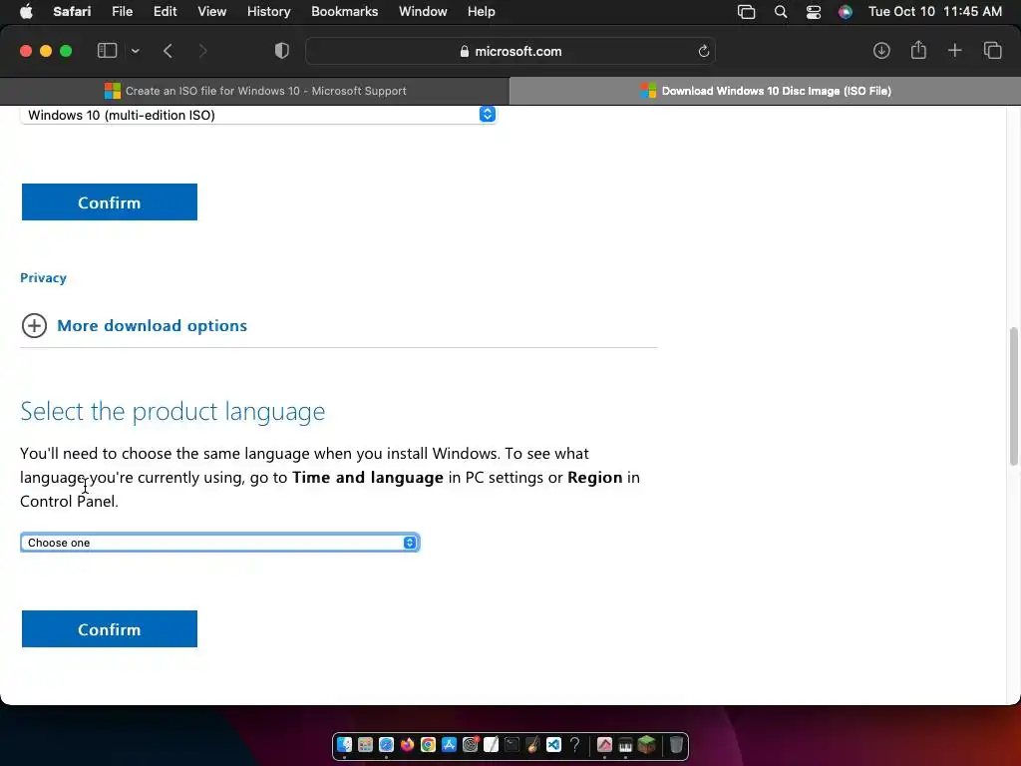Open Control Center in menu bar
This screenshot has height=766, width=1021.
pyautogui.click(x=814, y=12)
